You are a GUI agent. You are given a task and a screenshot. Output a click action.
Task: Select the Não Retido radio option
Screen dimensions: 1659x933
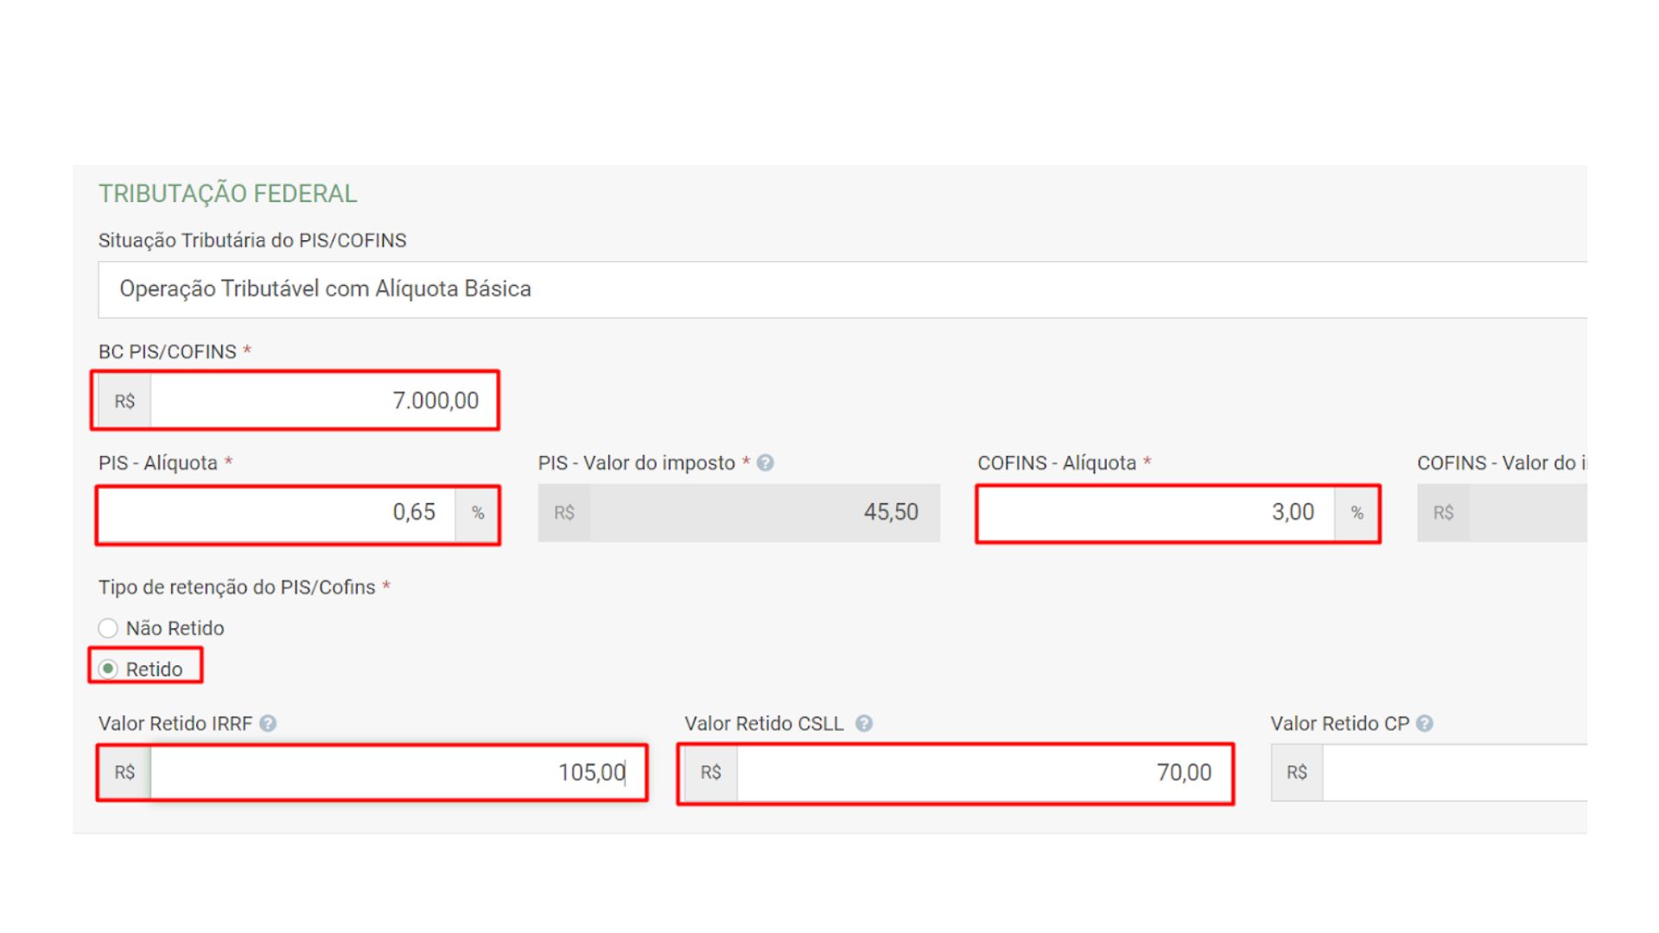pyautogui.click(x=108, y=628)
